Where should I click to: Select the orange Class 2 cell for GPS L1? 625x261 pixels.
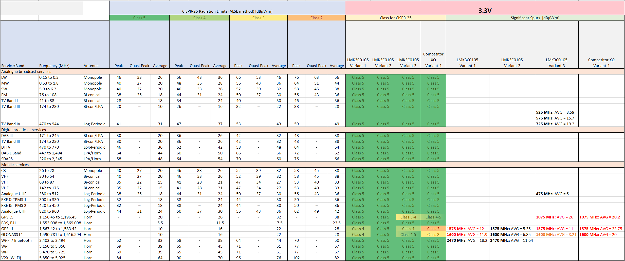pyautogui.click(x=433, y=229)
